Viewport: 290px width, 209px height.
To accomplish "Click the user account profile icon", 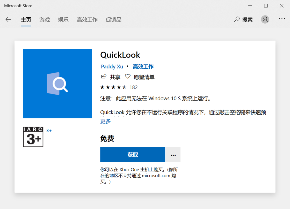I will click(x=265, y=19).
